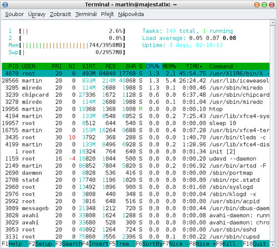Open the Úpravy menu
This screenshot has height=249, width=277.
point(37,14)
